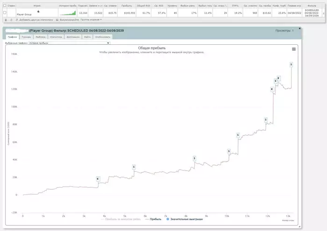Viewport: 327px width, 231px height.
Task: Tick the Player Group row checkbox
Action: pyautogui.click(x=5, y=13)
